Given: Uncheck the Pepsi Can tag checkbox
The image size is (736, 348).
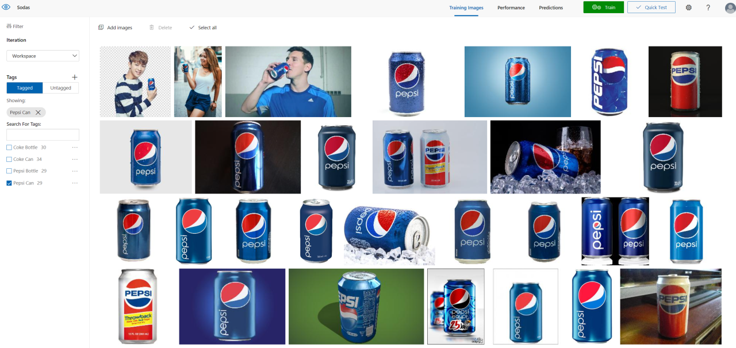Looking at the screenshot, I should (x=9, y=183).
